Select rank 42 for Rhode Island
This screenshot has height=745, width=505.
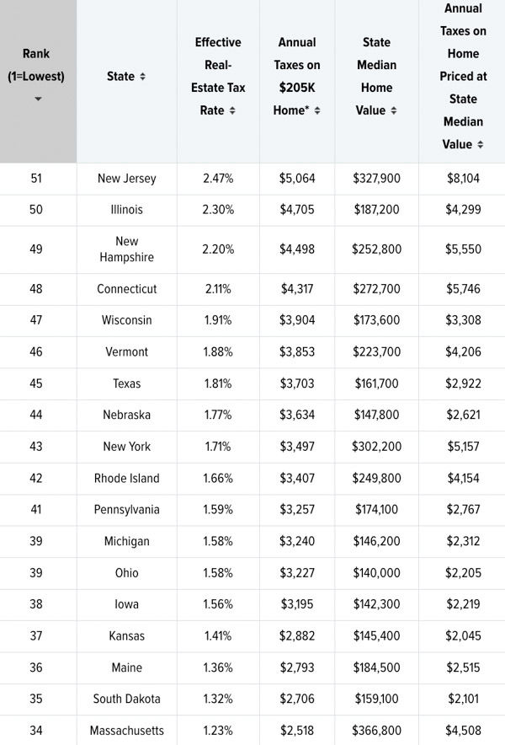pos(36,478)
